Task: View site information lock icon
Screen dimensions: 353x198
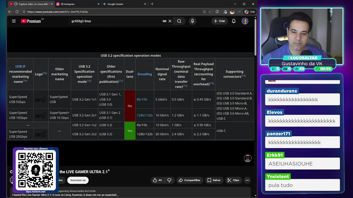Action: (24, 12)
